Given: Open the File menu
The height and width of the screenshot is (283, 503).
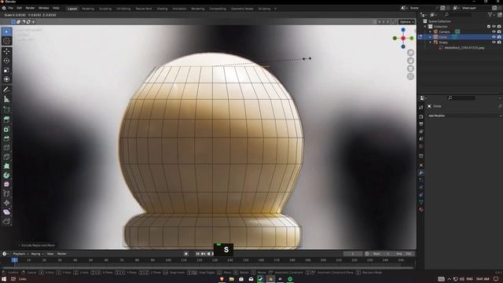Looking at the screenshot, I should 10,8.
